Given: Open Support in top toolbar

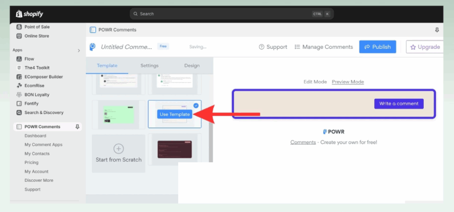Looking at the screenshot, I should click(273, 47).
